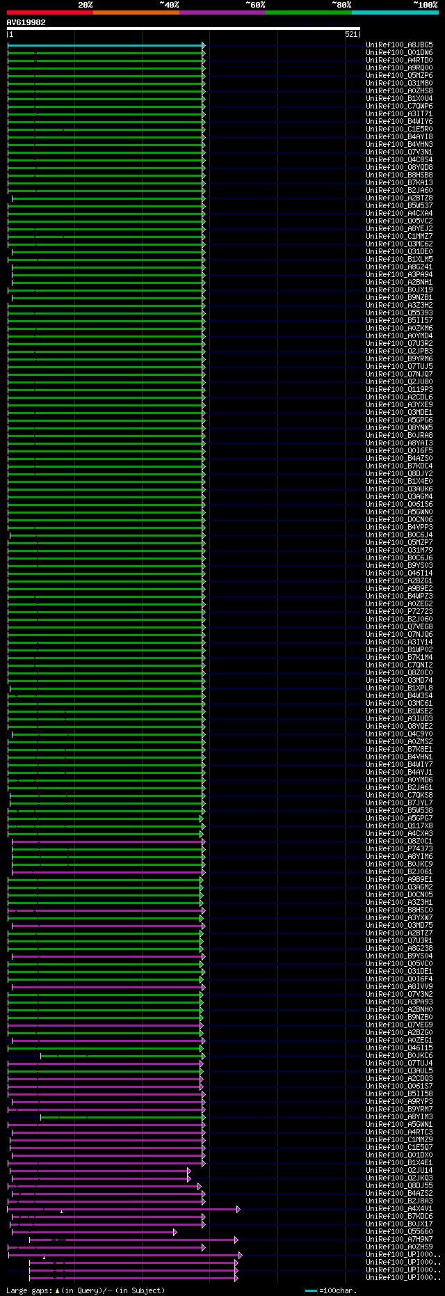Select the label UniRef100_Q8Z0C1

(x=399, y=841)
